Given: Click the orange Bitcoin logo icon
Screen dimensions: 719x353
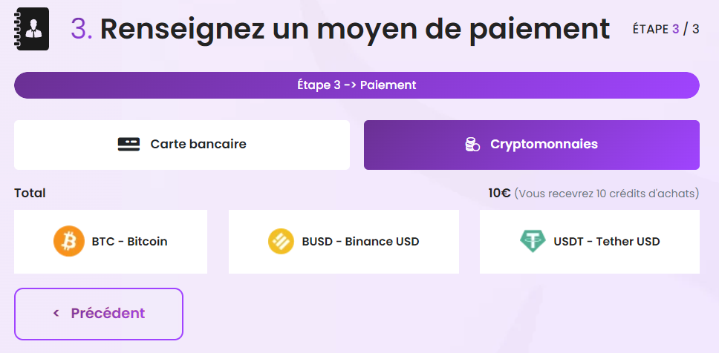Looking at the screenshot, I should pos(69,241).
